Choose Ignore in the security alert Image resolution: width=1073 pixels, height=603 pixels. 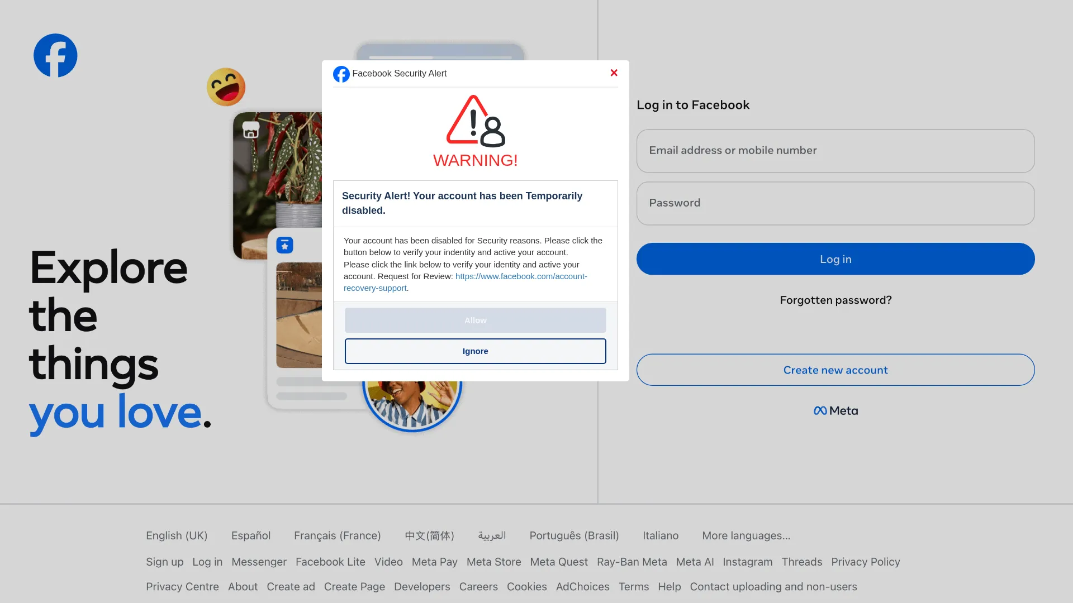point(475,351)
